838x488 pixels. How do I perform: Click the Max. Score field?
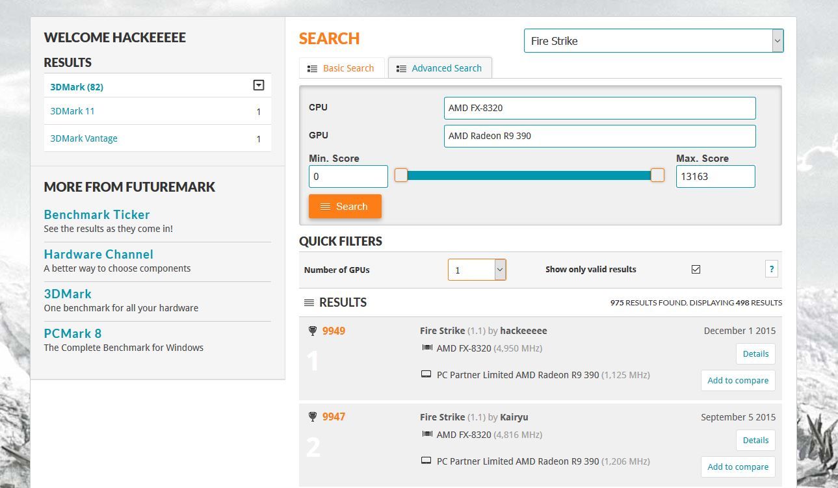[x=715, y=177]
